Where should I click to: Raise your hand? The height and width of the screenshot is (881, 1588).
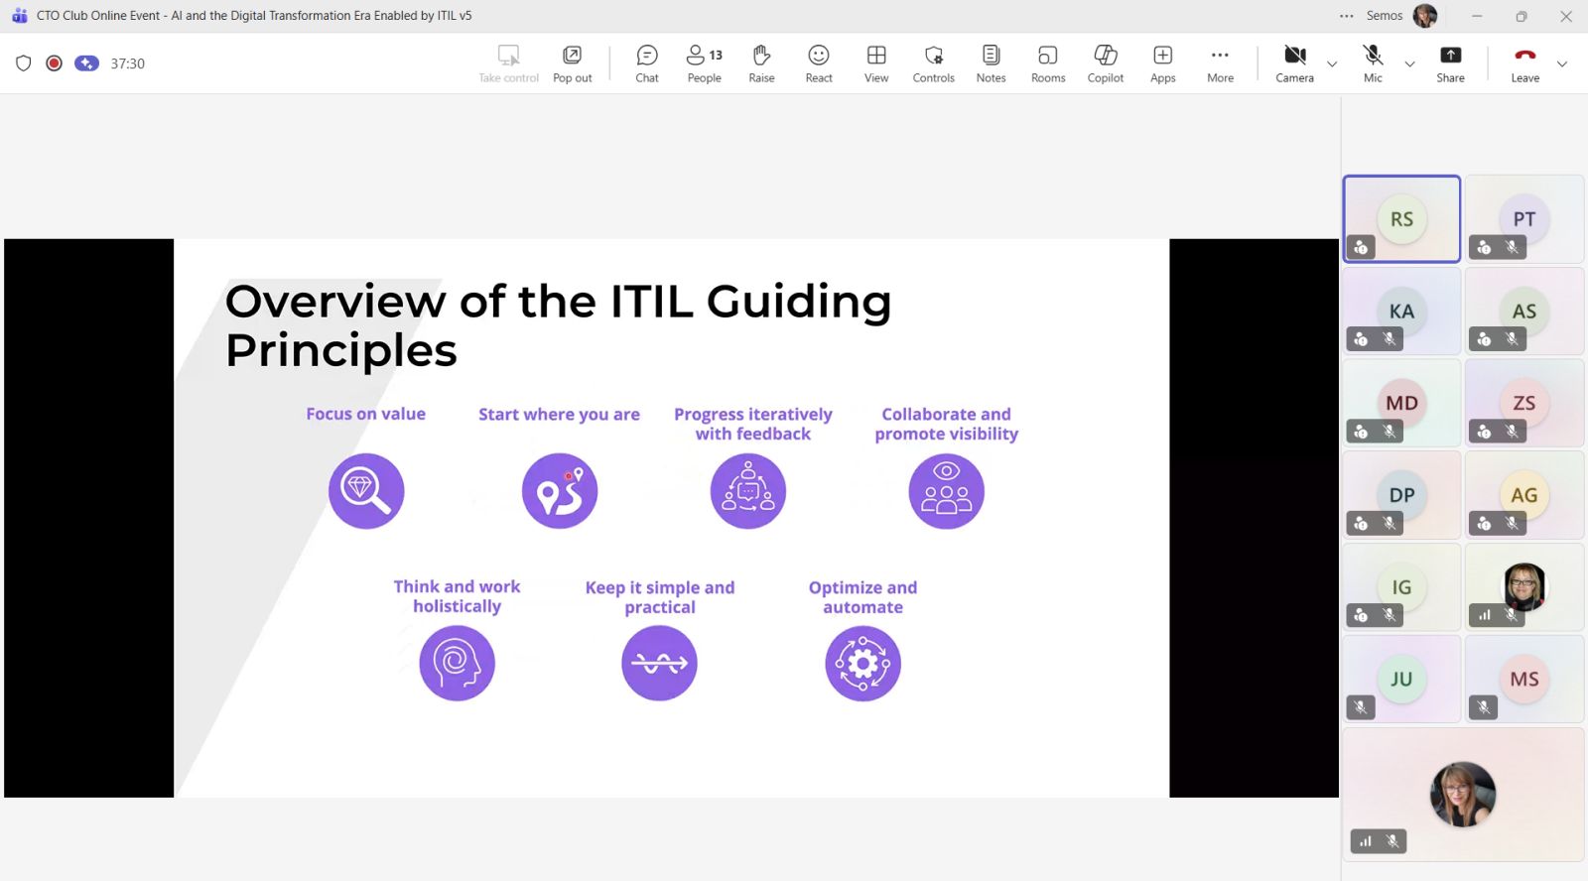(x=761, y=63)
